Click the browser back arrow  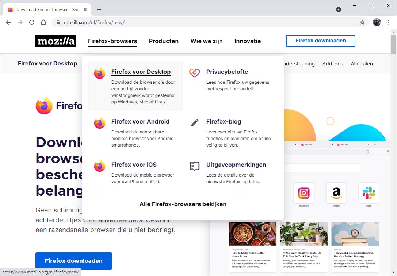coord(8,22)
